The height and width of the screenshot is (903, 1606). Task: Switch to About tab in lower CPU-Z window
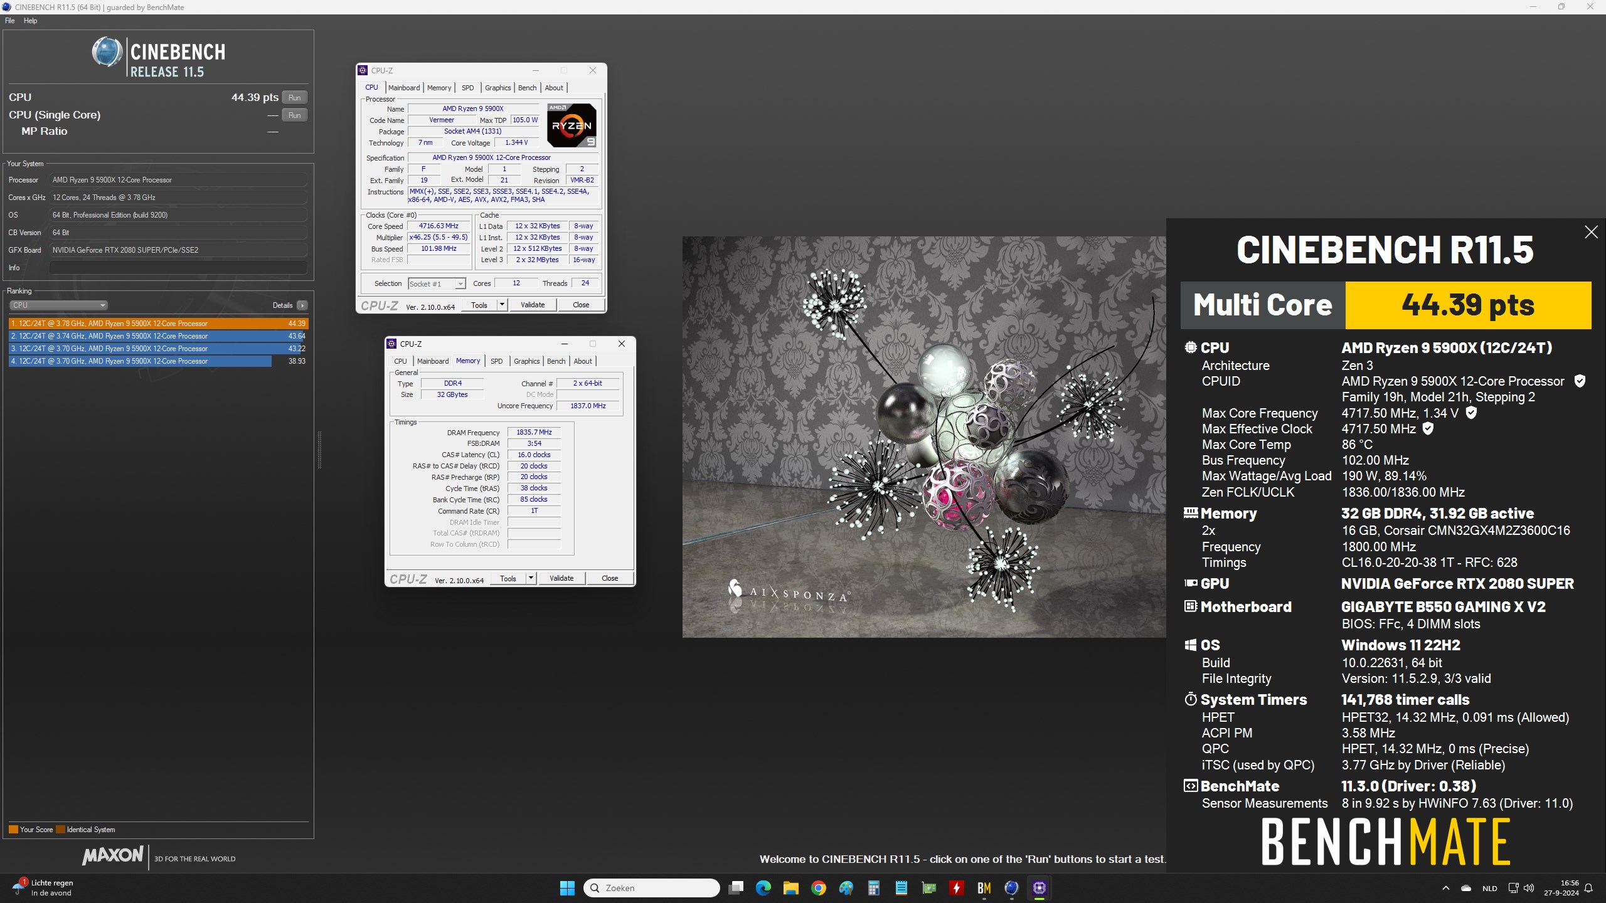click(x=583, y=361)
